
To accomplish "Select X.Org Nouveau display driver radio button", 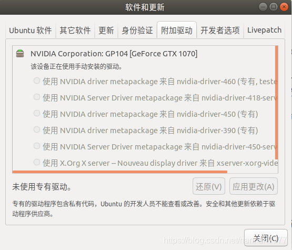I will point(37,162).
